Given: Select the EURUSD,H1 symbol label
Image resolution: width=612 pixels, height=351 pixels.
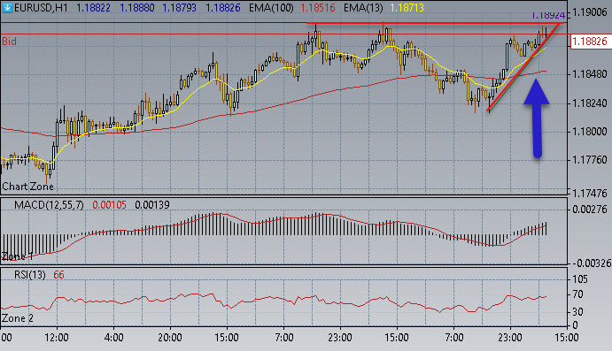Looking at the screenshot, I should pyautogui.click(x=41, y=8).
